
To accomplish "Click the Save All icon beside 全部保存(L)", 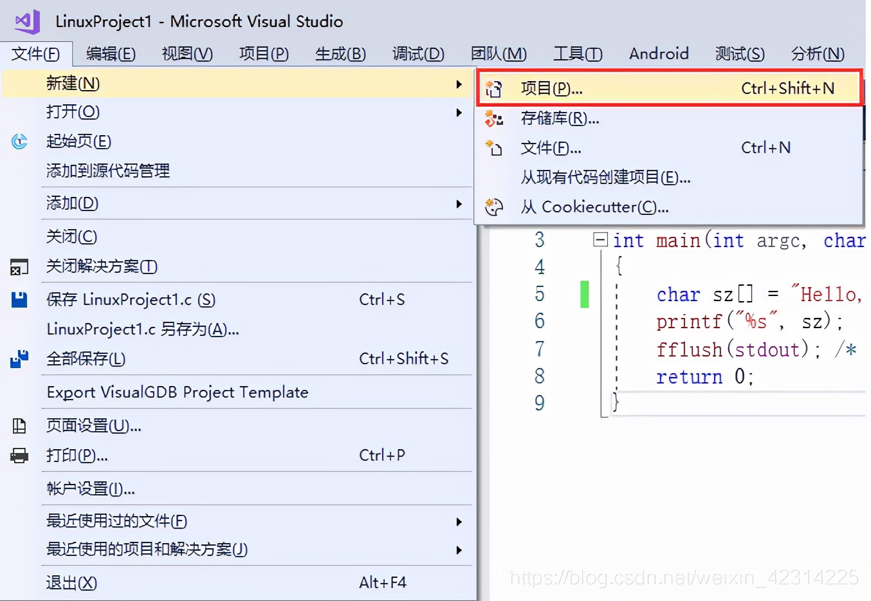I will tap(19, 359).
